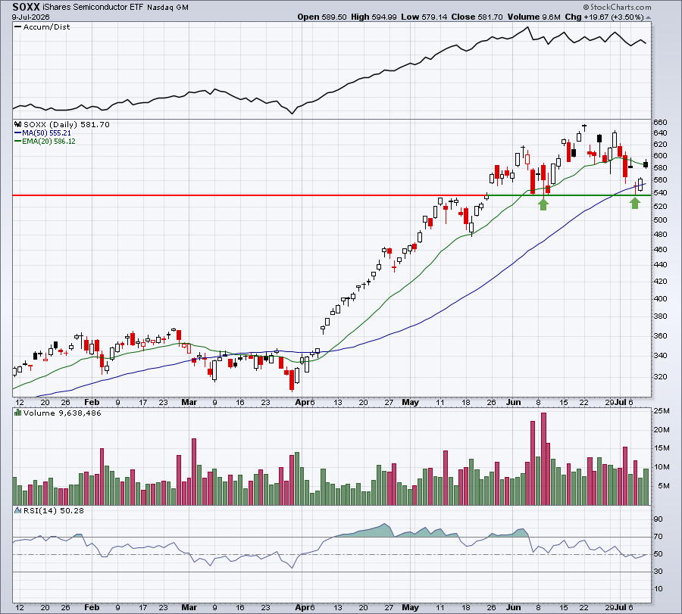The height and width of the screenshot is (614, 682).
Task: Click the SOXX ticker symbol in header
Action: click(x=26, y=7)
